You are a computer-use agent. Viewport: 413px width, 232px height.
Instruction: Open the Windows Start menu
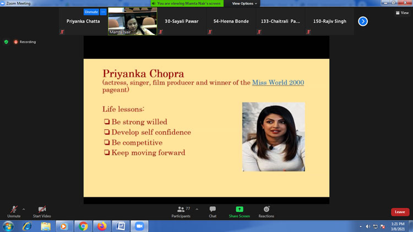8,226
